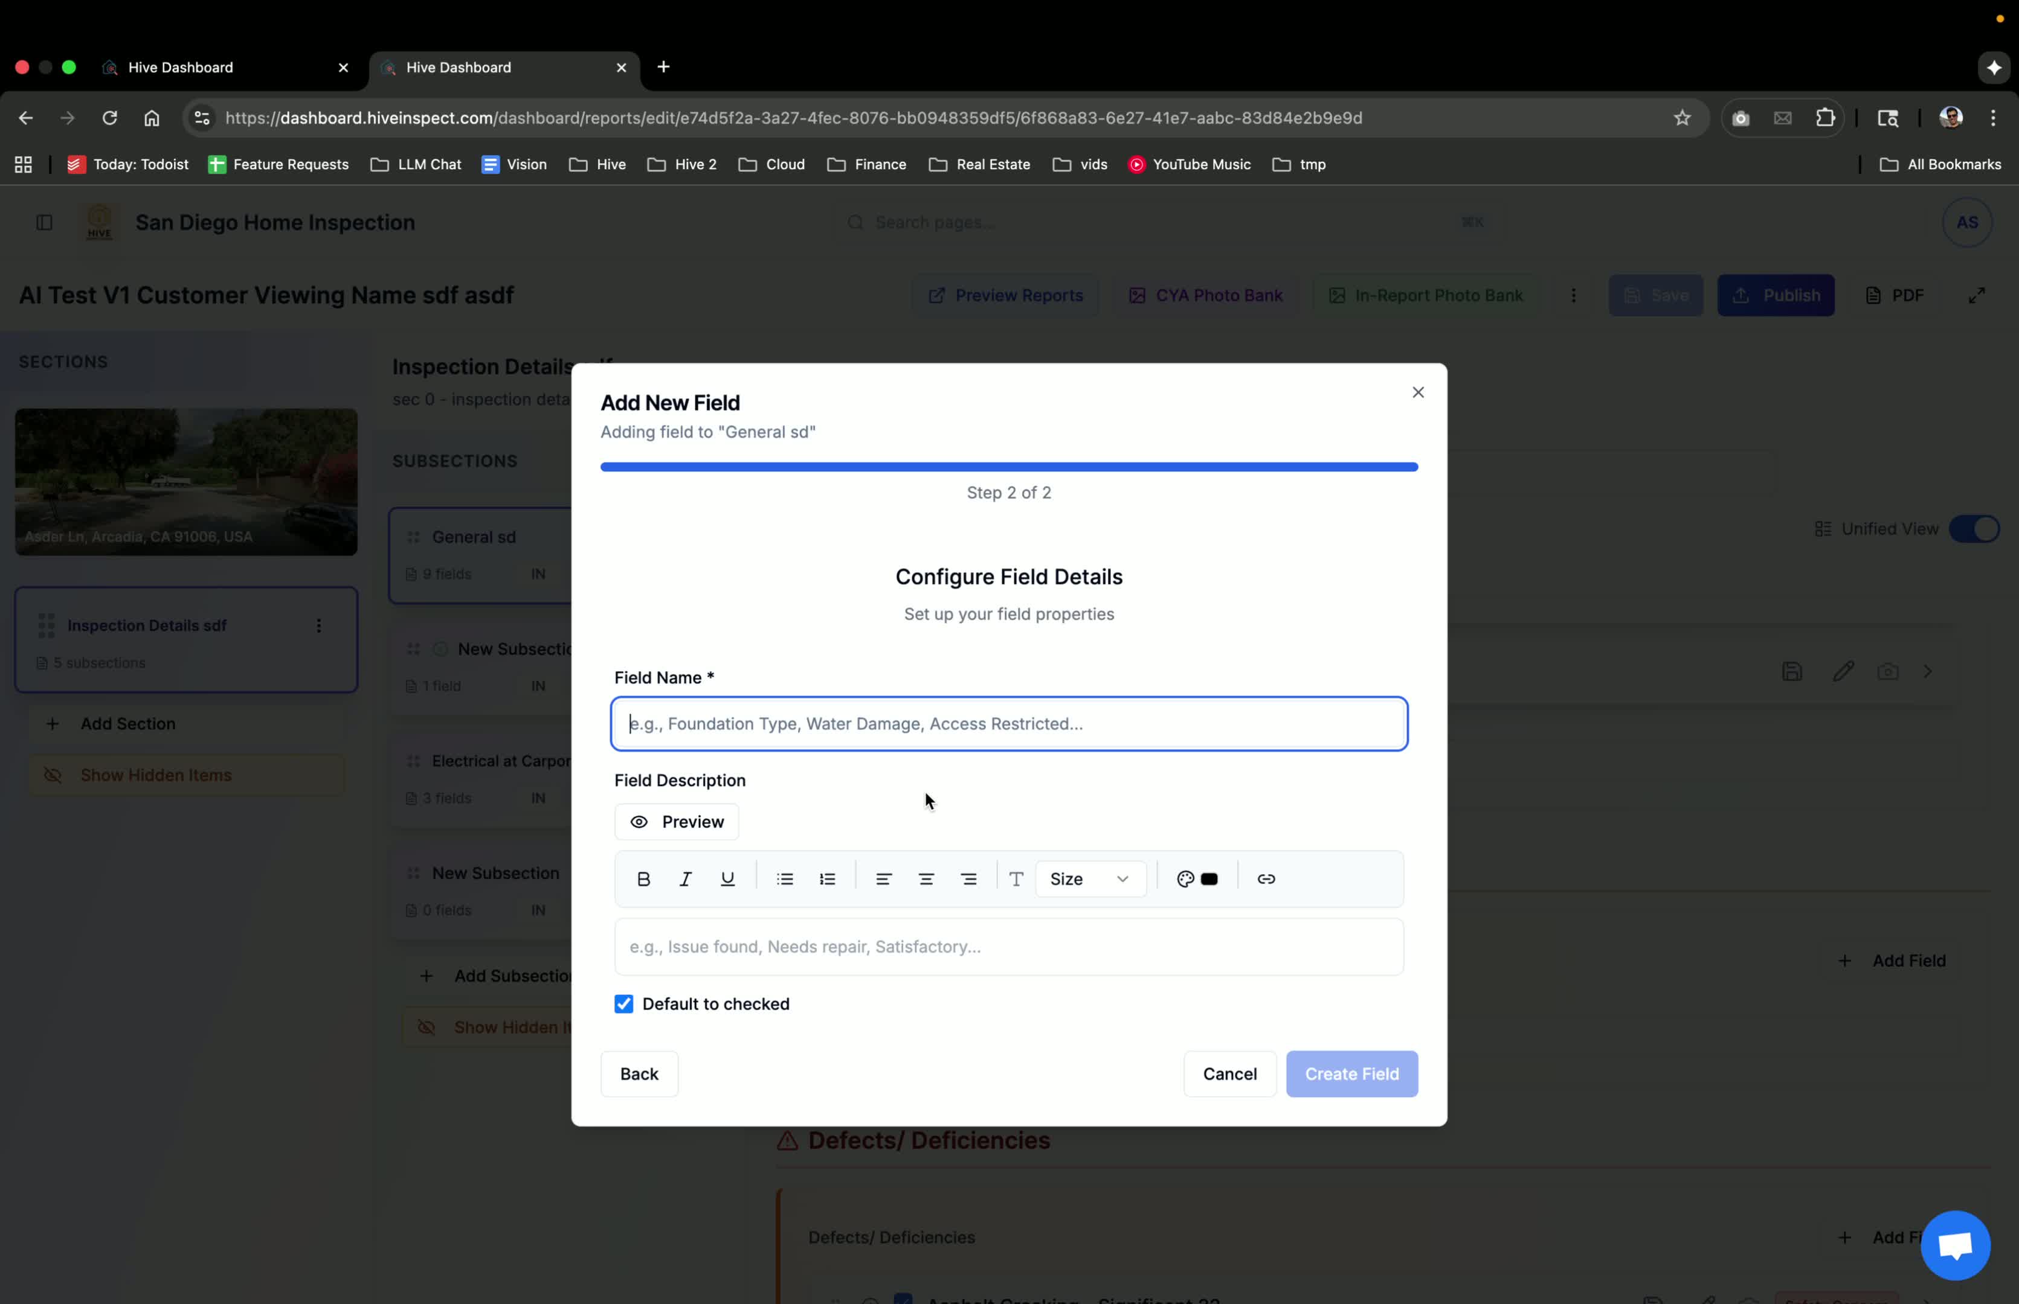Image resolution: width=2019 pixels, height=1304 pixels.
Task: Open the Real Estate bookmarks folder
Action: [979, 164]
